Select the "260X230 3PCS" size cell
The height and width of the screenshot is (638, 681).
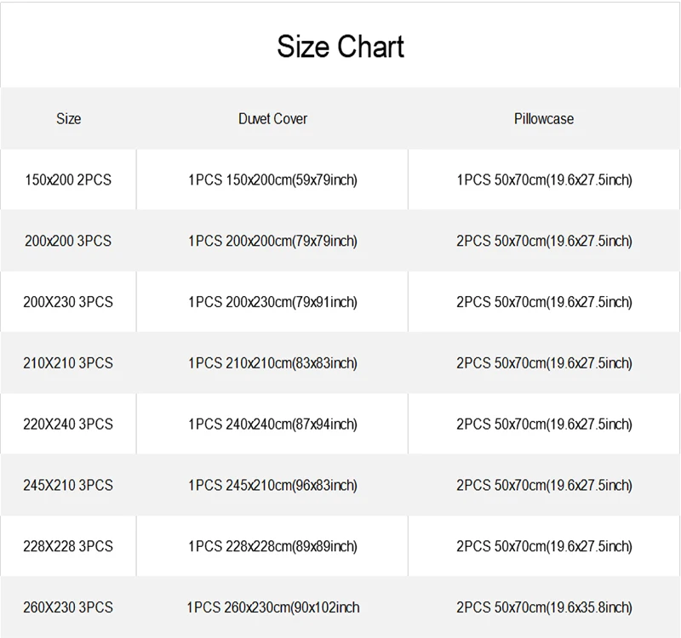click(x=68, y=607)
